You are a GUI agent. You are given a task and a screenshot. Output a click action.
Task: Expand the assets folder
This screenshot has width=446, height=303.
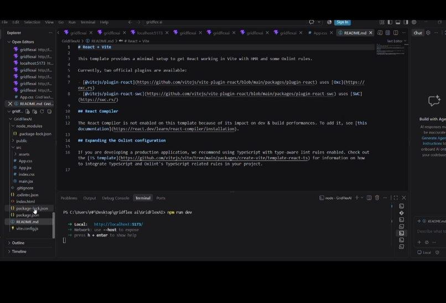(x=15, y=154)
